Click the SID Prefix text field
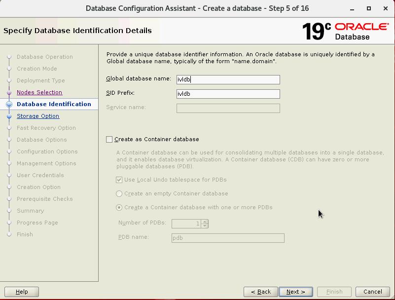395x300 pixels. click(x=228, y=94)
